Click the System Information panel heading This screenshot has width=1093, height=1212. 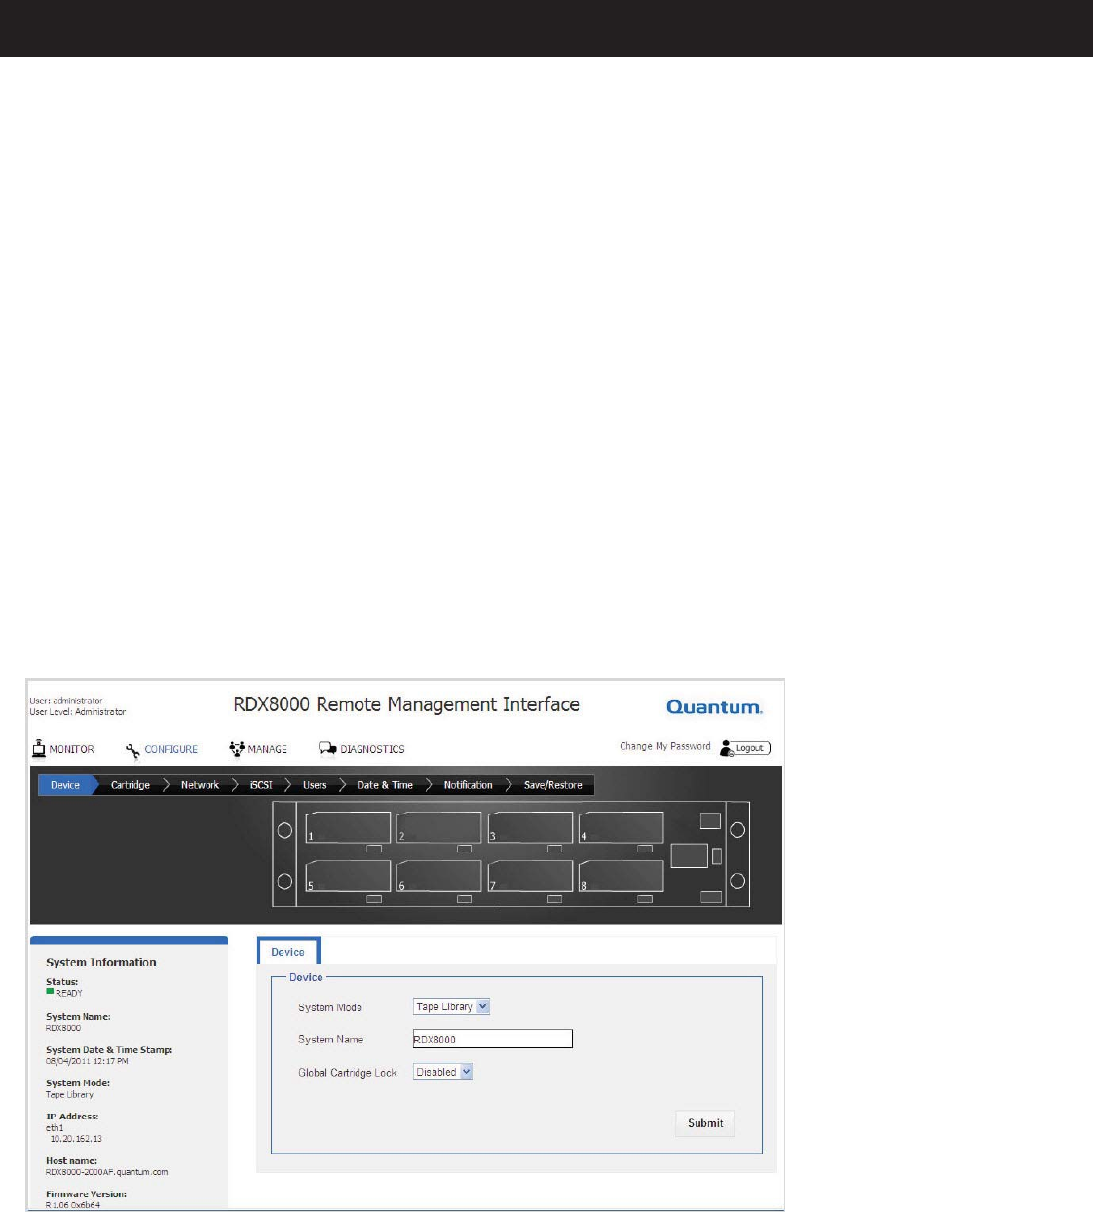coord(101,962)
